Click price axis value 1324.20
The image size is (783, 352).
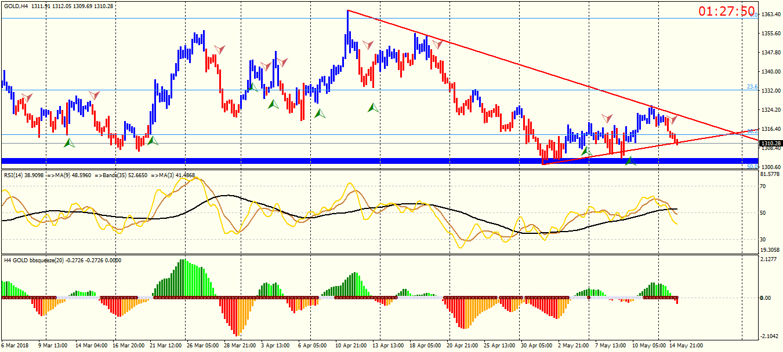(771, 109)
